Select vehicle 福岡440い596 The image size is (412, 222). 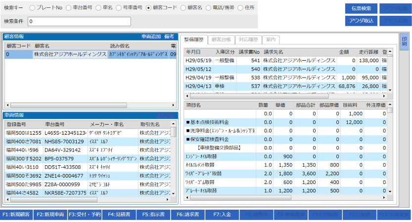pos(88,150)
